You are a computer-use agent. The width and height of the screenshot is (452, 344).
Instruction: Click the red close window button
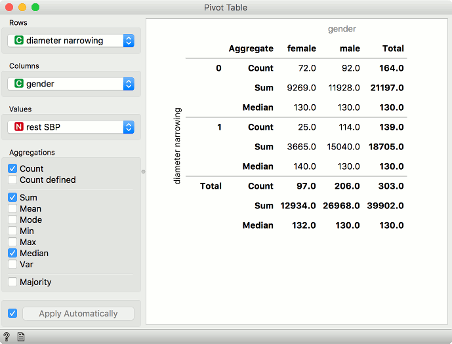tap(9, 7)
